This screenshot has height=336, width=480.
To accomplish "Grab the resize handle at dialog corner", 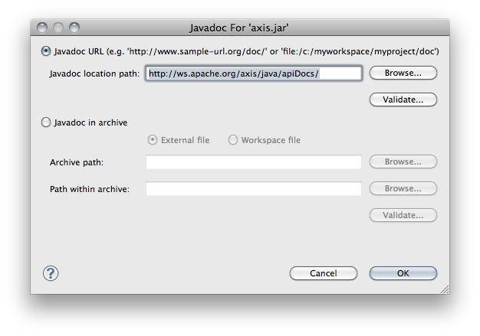I will 445,289.
